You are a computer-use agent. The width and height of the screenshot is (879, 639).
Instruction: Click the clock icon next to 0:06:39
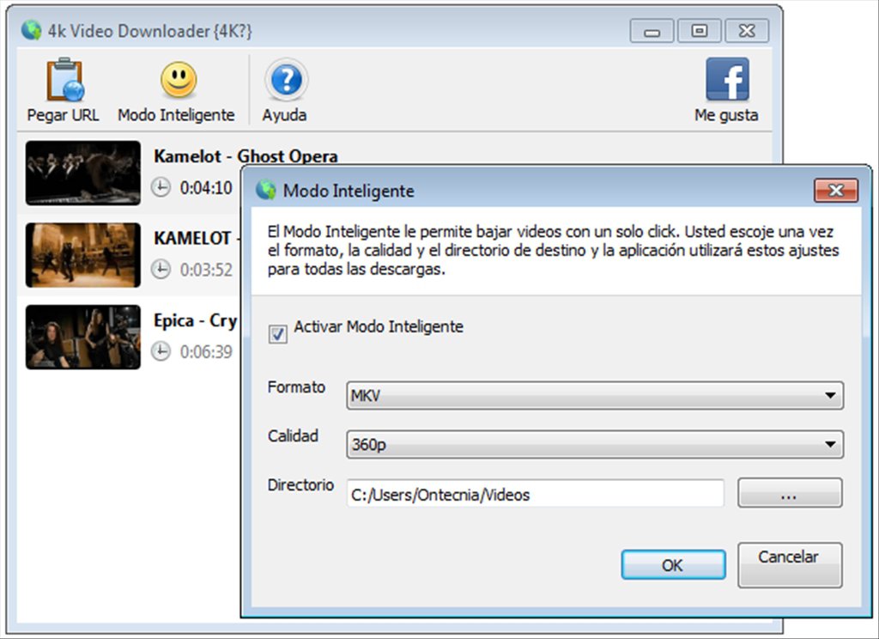click(x=162, y=352)
